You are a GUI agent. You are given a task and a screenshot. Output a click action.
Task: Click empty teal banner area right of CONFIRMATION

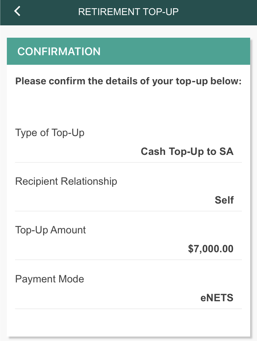[x=178, y=51]
